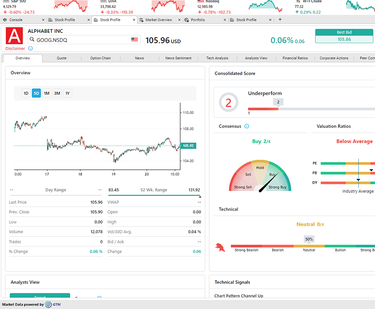The width and height of the screenshot is (375, 309).
Task: Switch to the Market Overview tab
Action: [x=160, y=20]
